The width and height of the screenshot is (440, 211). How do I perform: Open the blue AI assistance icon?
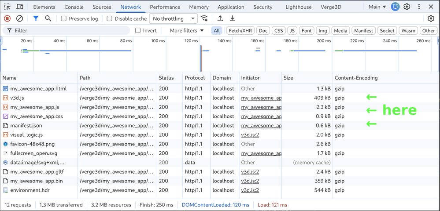point(395,7)
